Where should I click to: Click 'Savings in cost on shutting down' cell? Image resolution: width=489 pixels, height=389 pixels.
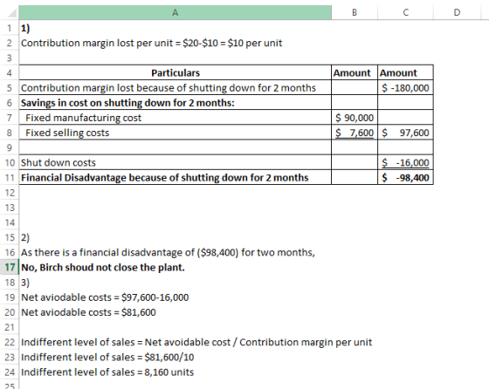pos(176,103)
